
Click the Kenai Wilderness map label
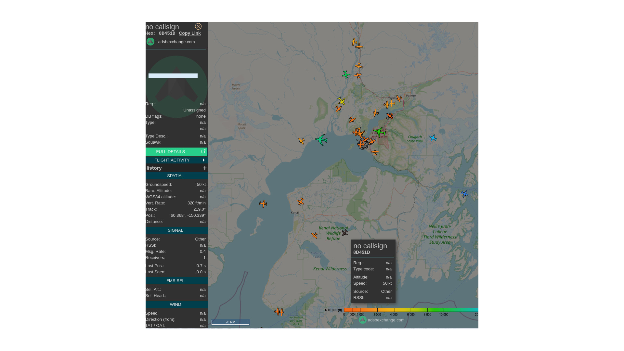(x=330, y=269)
